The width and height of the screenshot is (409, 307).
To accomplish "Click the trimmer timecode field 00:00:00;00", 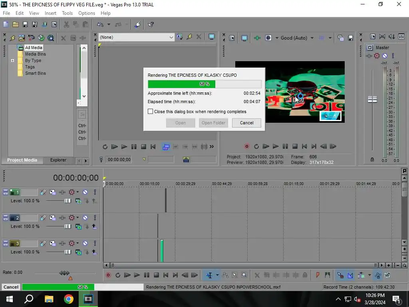I will (x=119, y=159).
